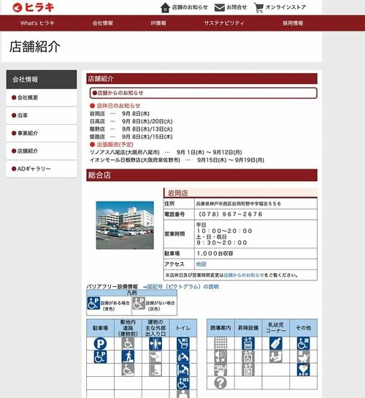365x398 pixels.
Task: Open the IR情報 menu
Action: pos(158,23)
